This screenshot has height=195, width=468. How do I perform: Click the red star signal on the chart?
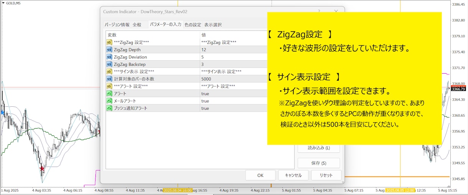[42, 169]
